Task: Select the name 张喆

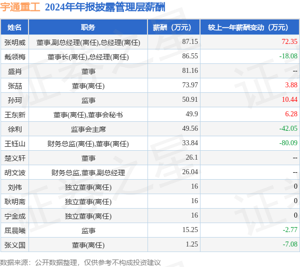Action: pyautogui.click(x=15, y=86)
